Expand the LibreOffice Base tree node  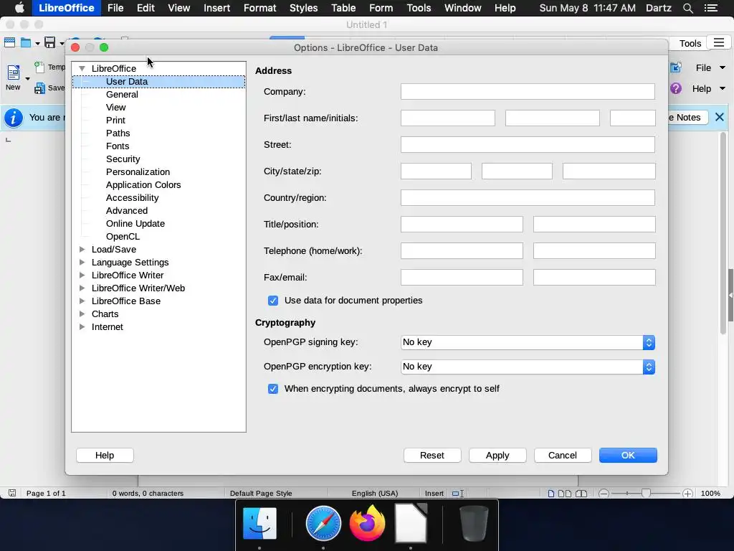pyautogui.click(x=82, y=301)
